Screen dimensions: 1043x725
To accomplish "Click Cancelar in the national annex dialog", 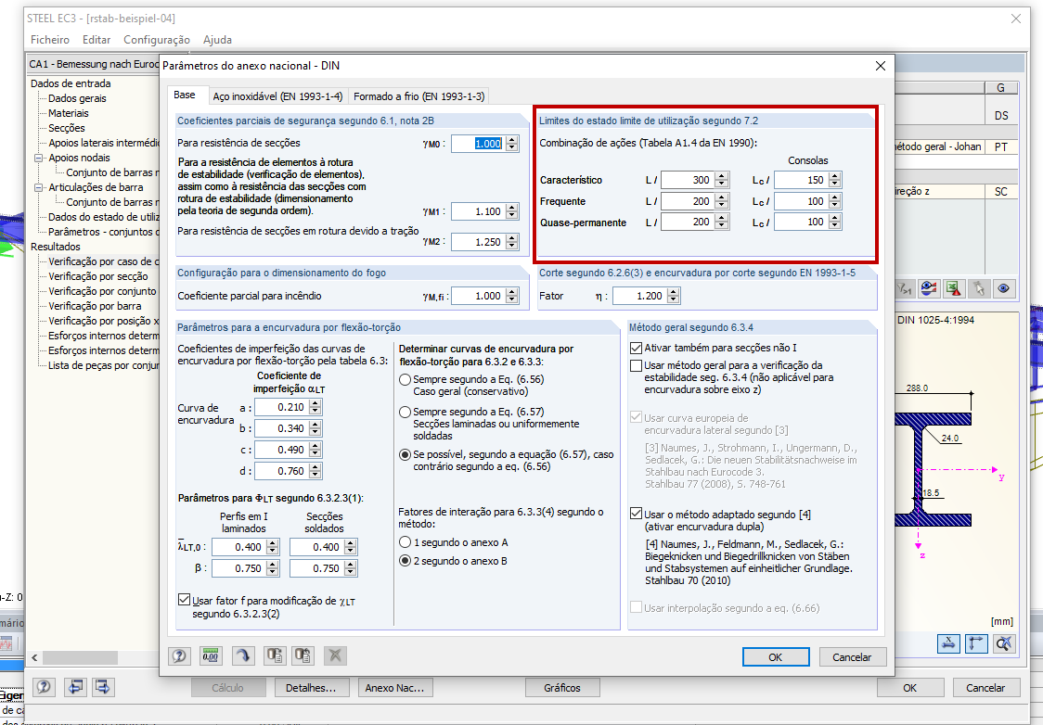I will tap(852, 656).
